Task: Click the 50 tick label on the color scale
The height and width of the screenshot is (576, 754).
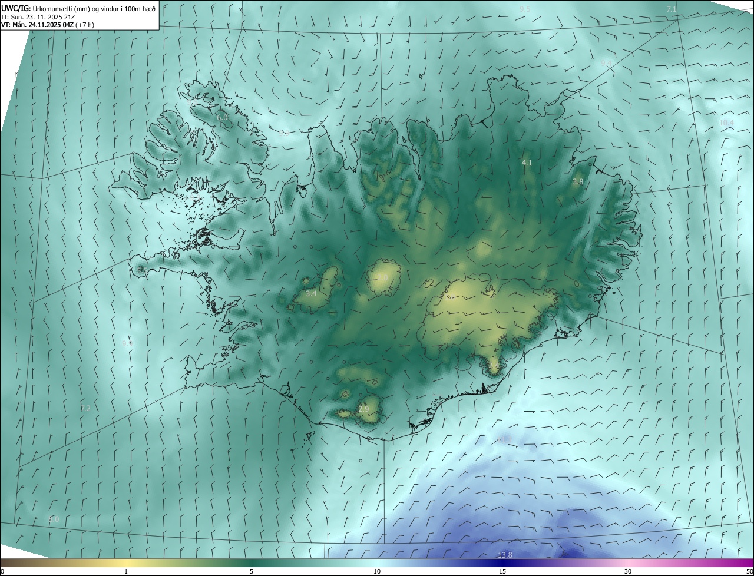Action: [x=749, y=572]
